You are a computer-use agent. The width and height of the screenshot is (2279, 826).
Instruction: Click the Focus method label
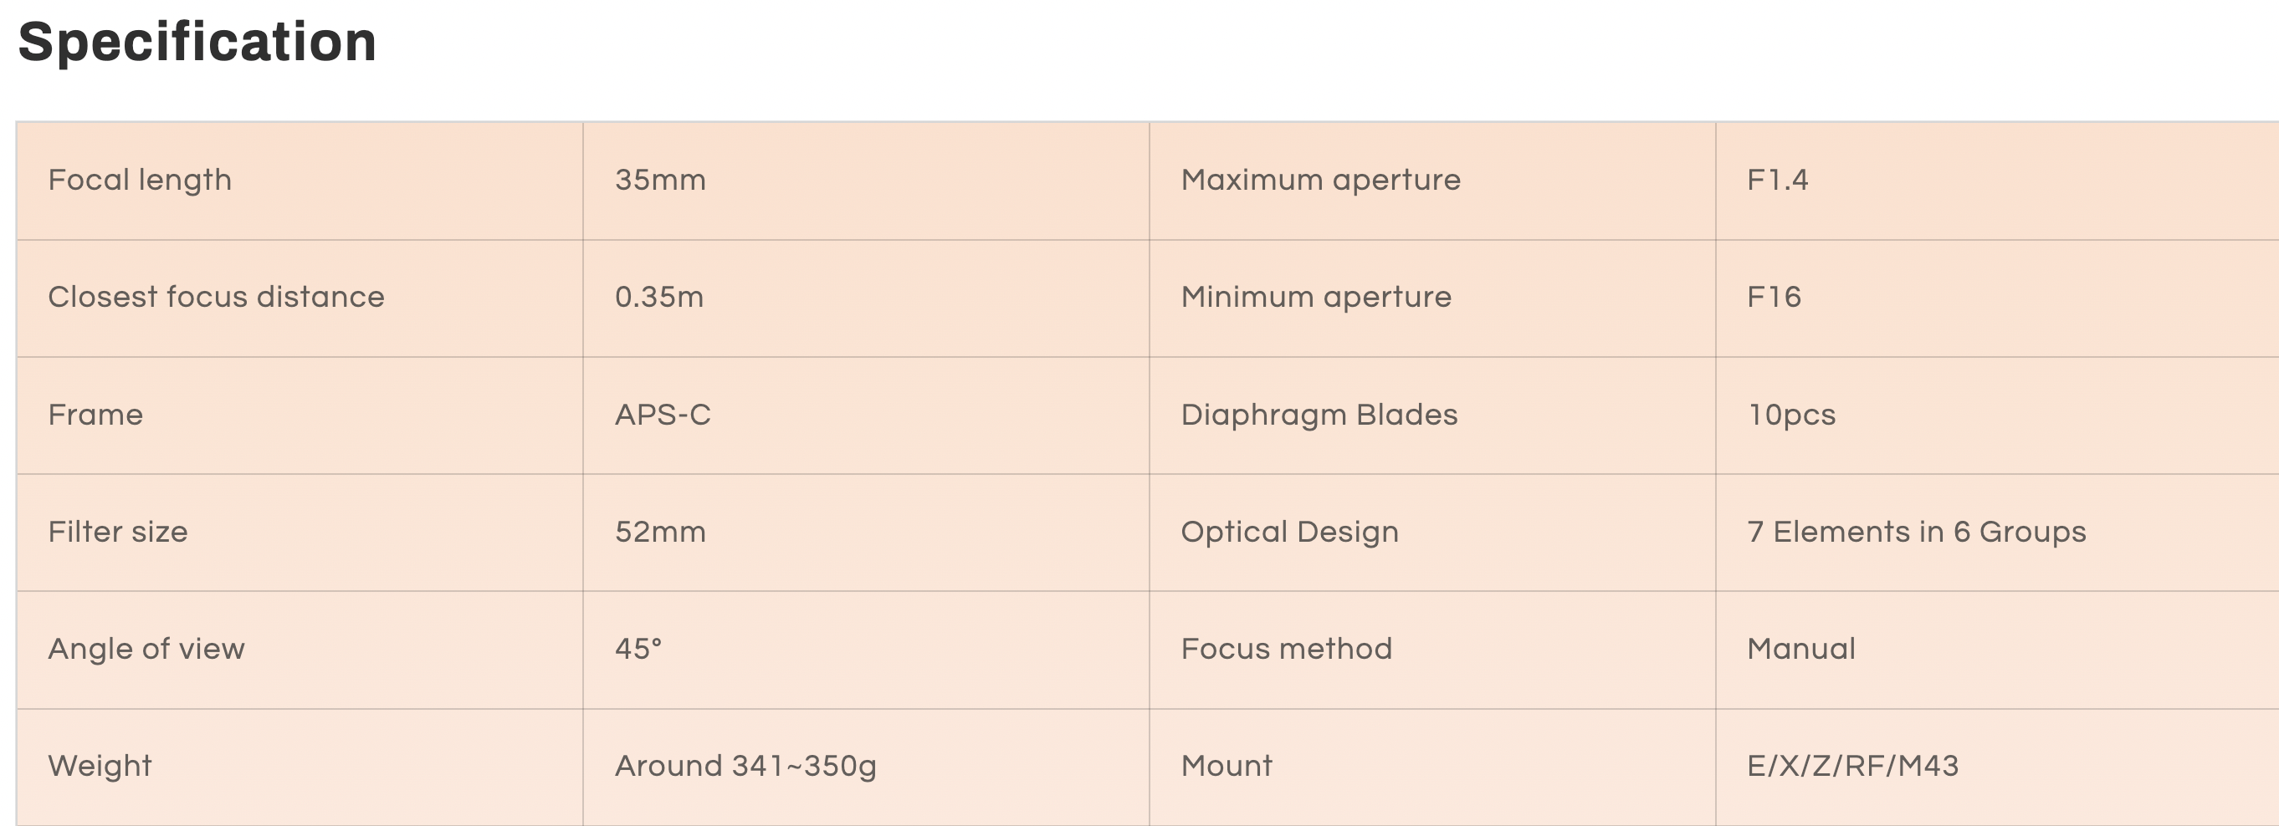1287,649
